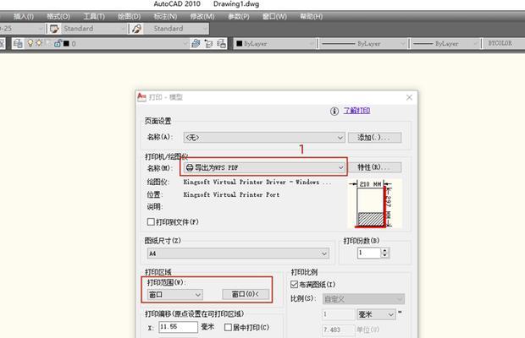Uncheck the 布满图纸(I) checkbox
This screenshot has height=338, width=525.
coord(294,284)
